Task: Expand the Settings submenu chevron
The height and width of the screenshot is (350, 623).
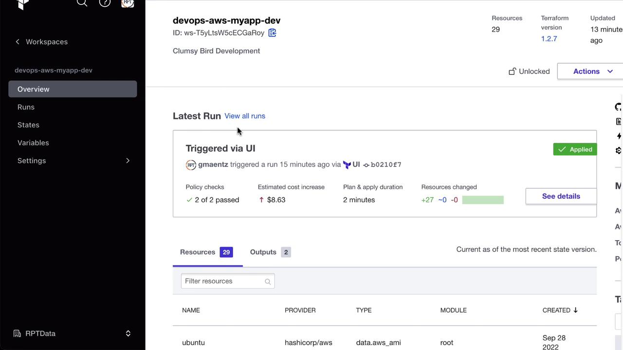Action: tap(128, 161)
